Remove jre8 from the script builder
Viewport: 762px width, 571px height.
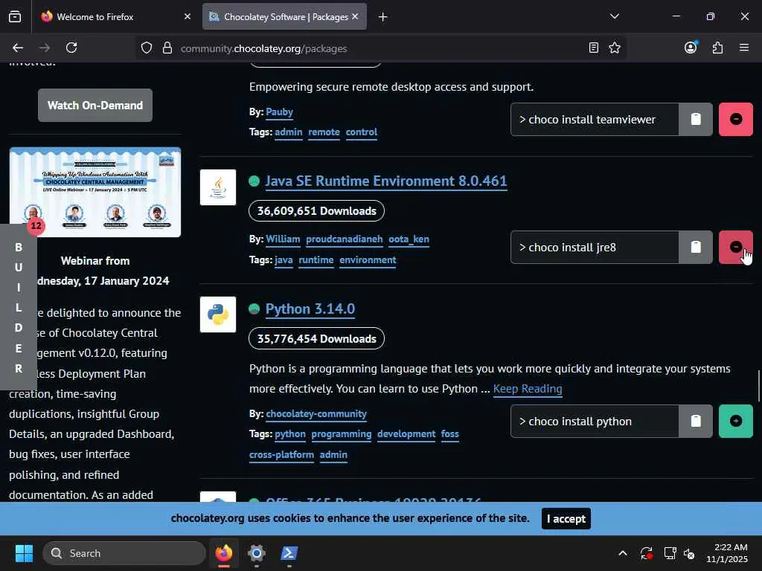tap(736, 247)
